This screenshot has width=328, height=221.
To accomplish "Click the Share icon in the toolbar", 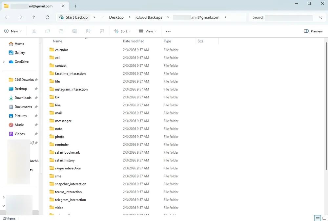I will point(88,31).
